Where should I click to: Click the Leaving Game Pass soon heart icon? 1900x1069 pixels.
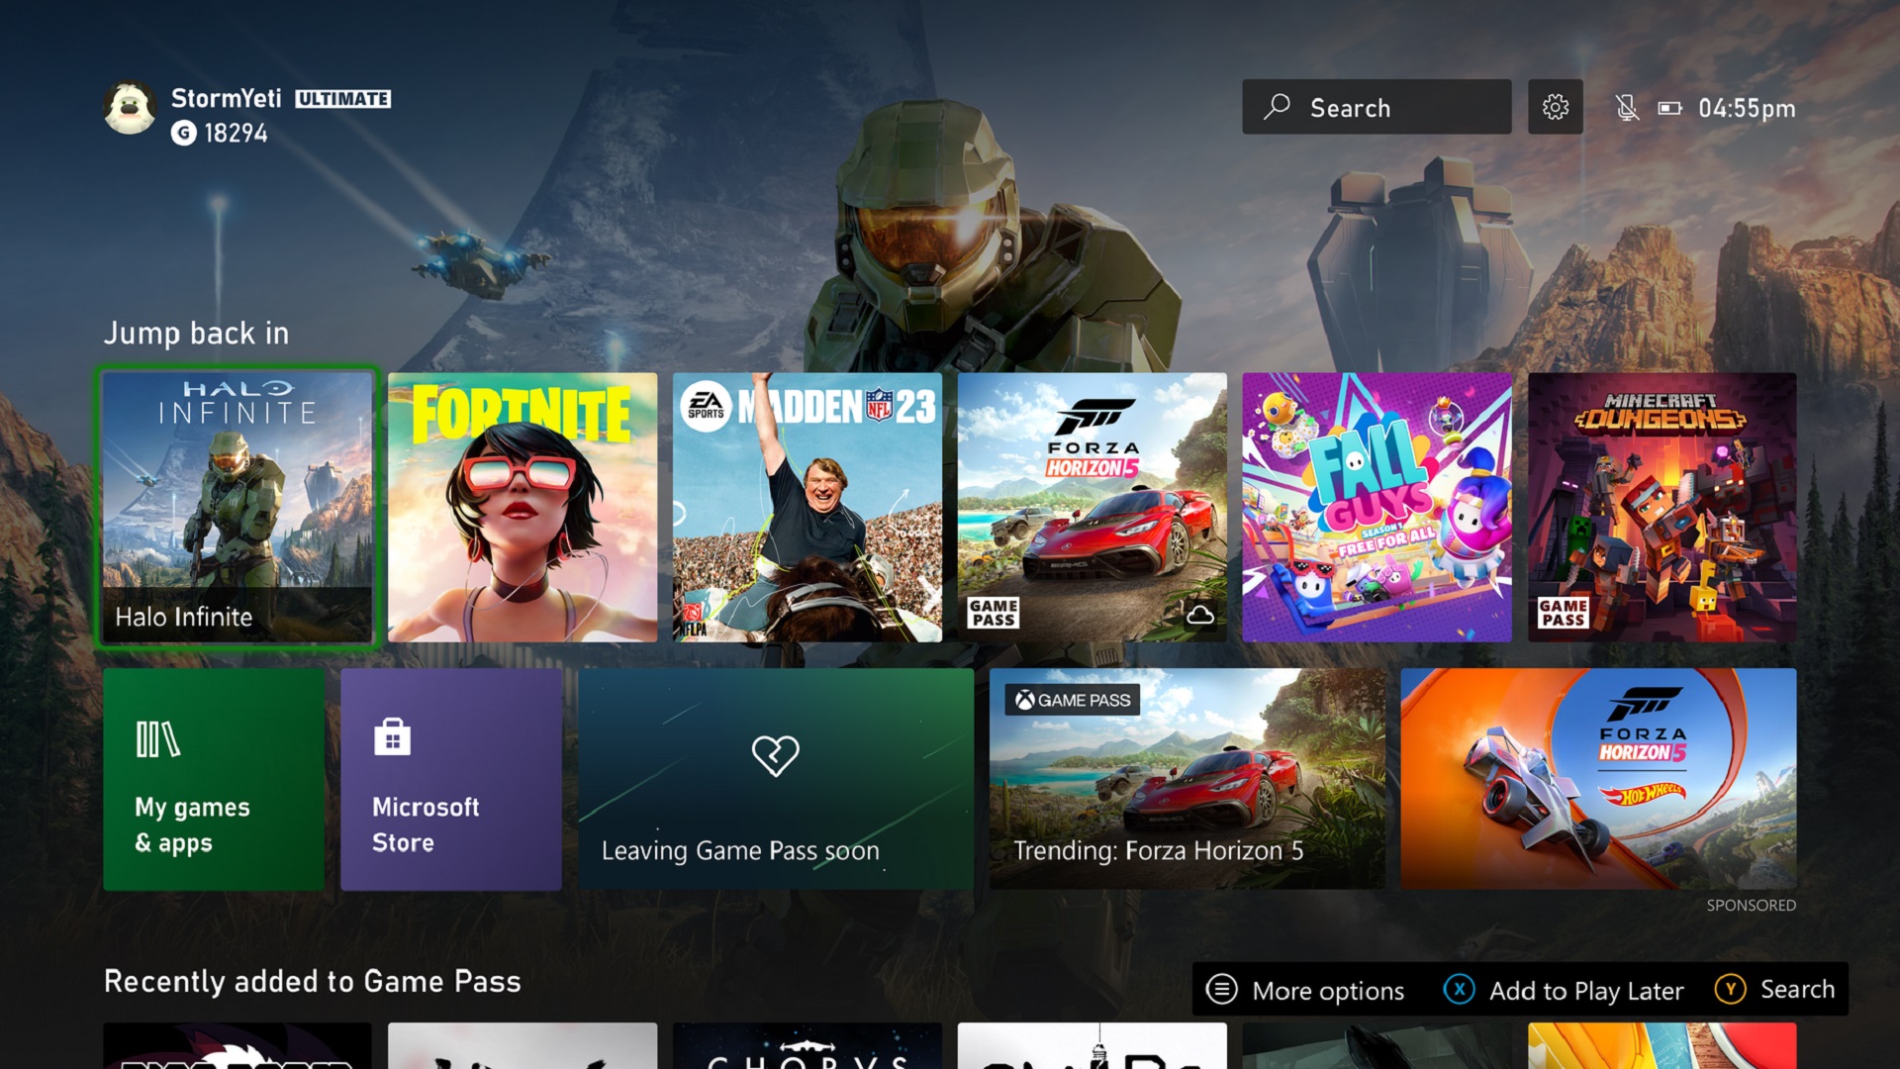point(769,753)
